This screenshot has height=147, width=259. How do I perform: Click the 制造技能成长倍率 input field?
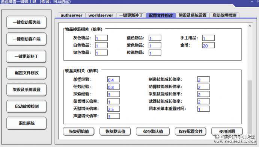coord(203,80)
